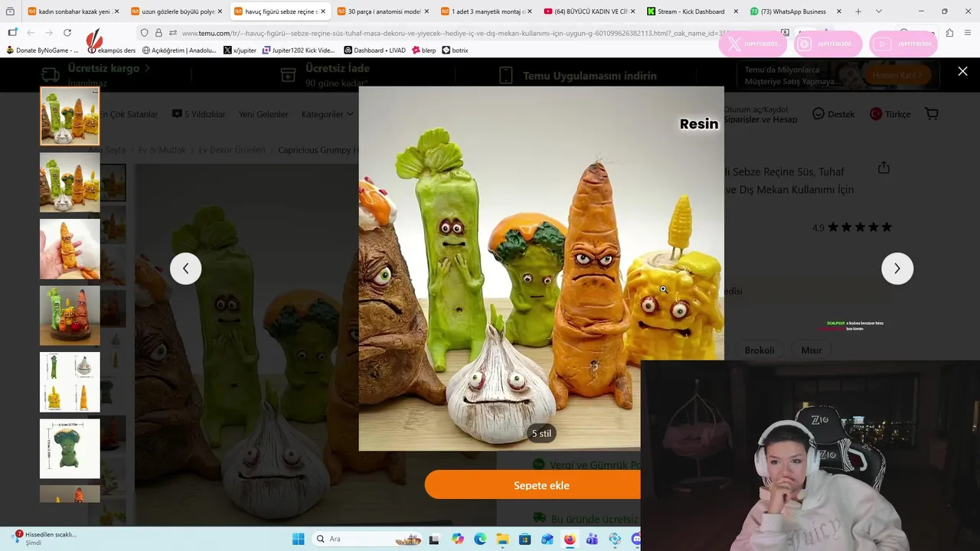Open Microsoft Teams from taskbar
The image size is (980, 551).
(592, 539)
